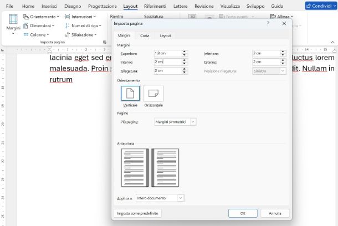The width and height of the screenshot is (338, 226).
Task: Switch to the Carta tab
Action: (x=144, y=35)
